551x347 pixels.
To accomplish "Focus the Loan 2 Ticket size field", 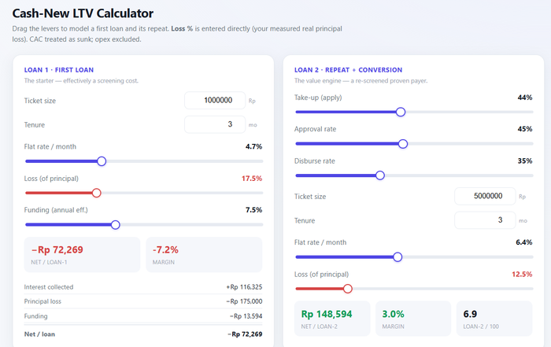I will tap(485, 196).
